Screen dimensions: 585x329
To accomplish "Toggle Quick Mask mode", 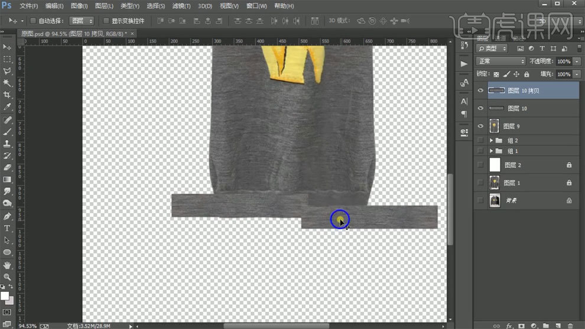I will click(6, 312).
